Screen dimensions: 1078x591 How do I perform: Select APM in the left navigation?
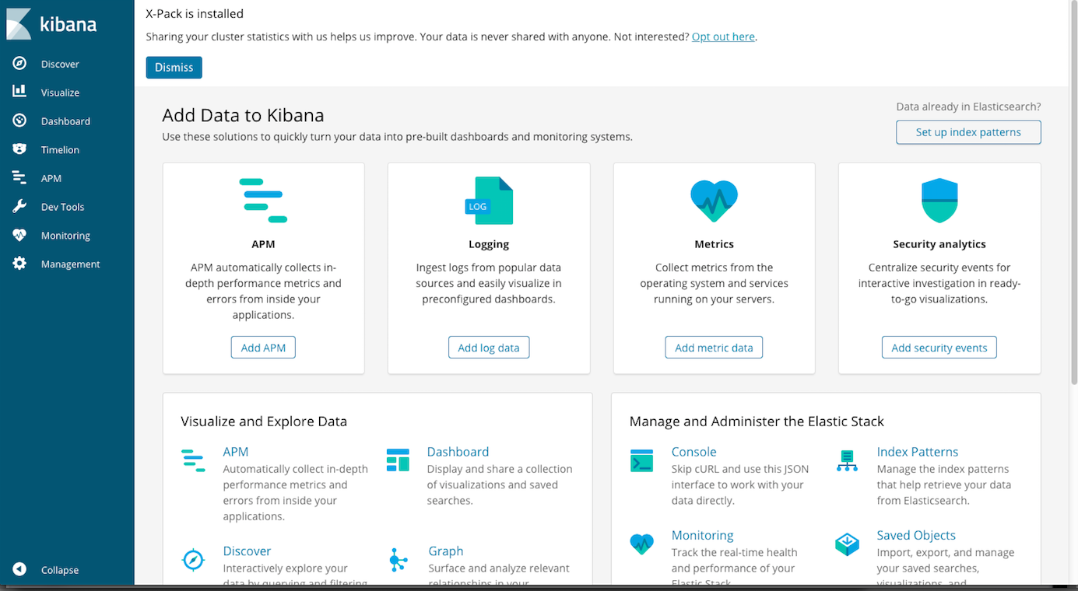pos(51,178)
